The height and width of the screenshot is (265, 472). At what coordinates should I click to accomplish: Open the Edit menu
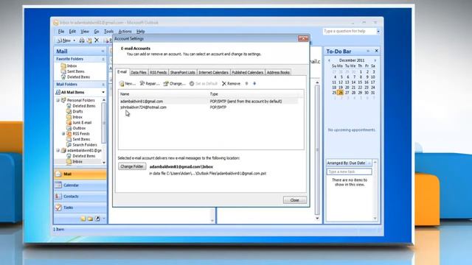point(72,31)
